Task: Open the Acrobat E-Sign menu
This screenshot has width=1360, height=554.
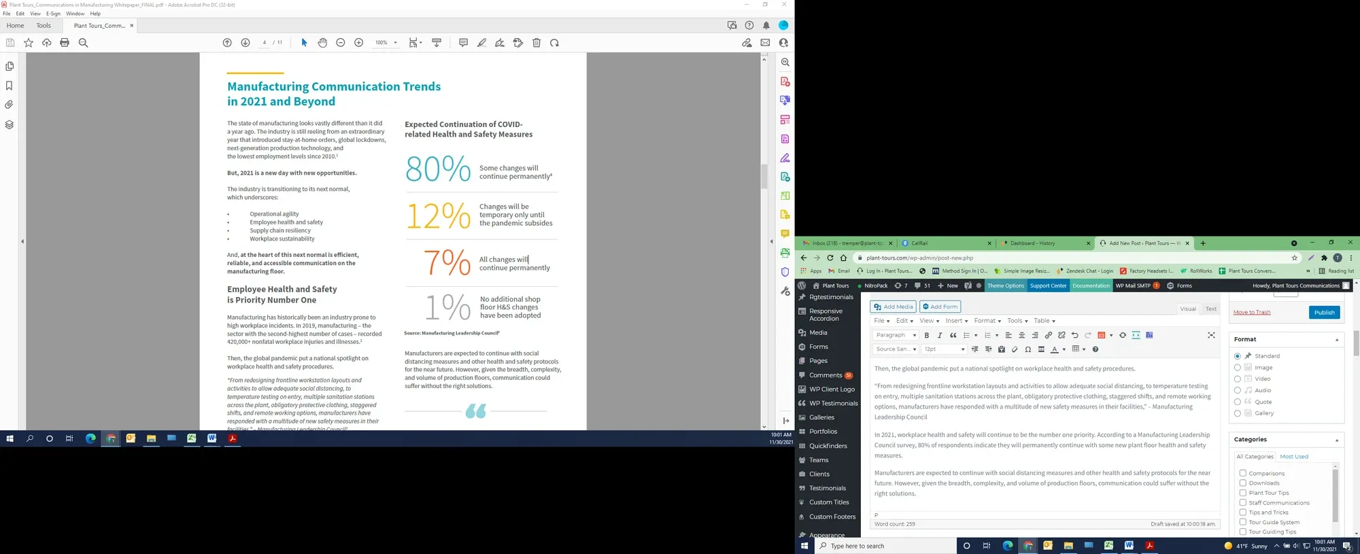Action: pos(53,14)
